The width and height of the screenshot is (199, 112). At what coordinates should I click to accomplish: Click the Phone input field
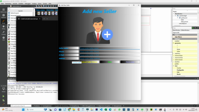point(110,52)
